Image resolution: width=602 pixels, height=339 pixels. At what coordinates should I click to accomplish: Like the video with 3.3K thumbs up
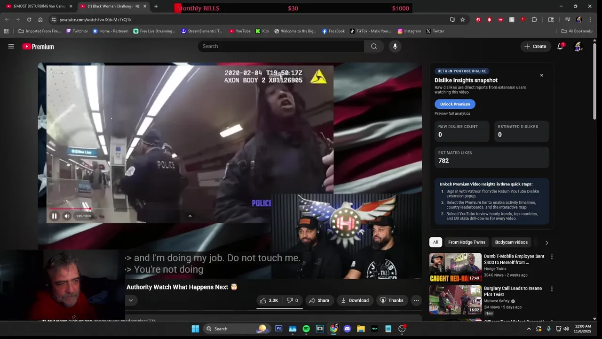click(269, 300)
